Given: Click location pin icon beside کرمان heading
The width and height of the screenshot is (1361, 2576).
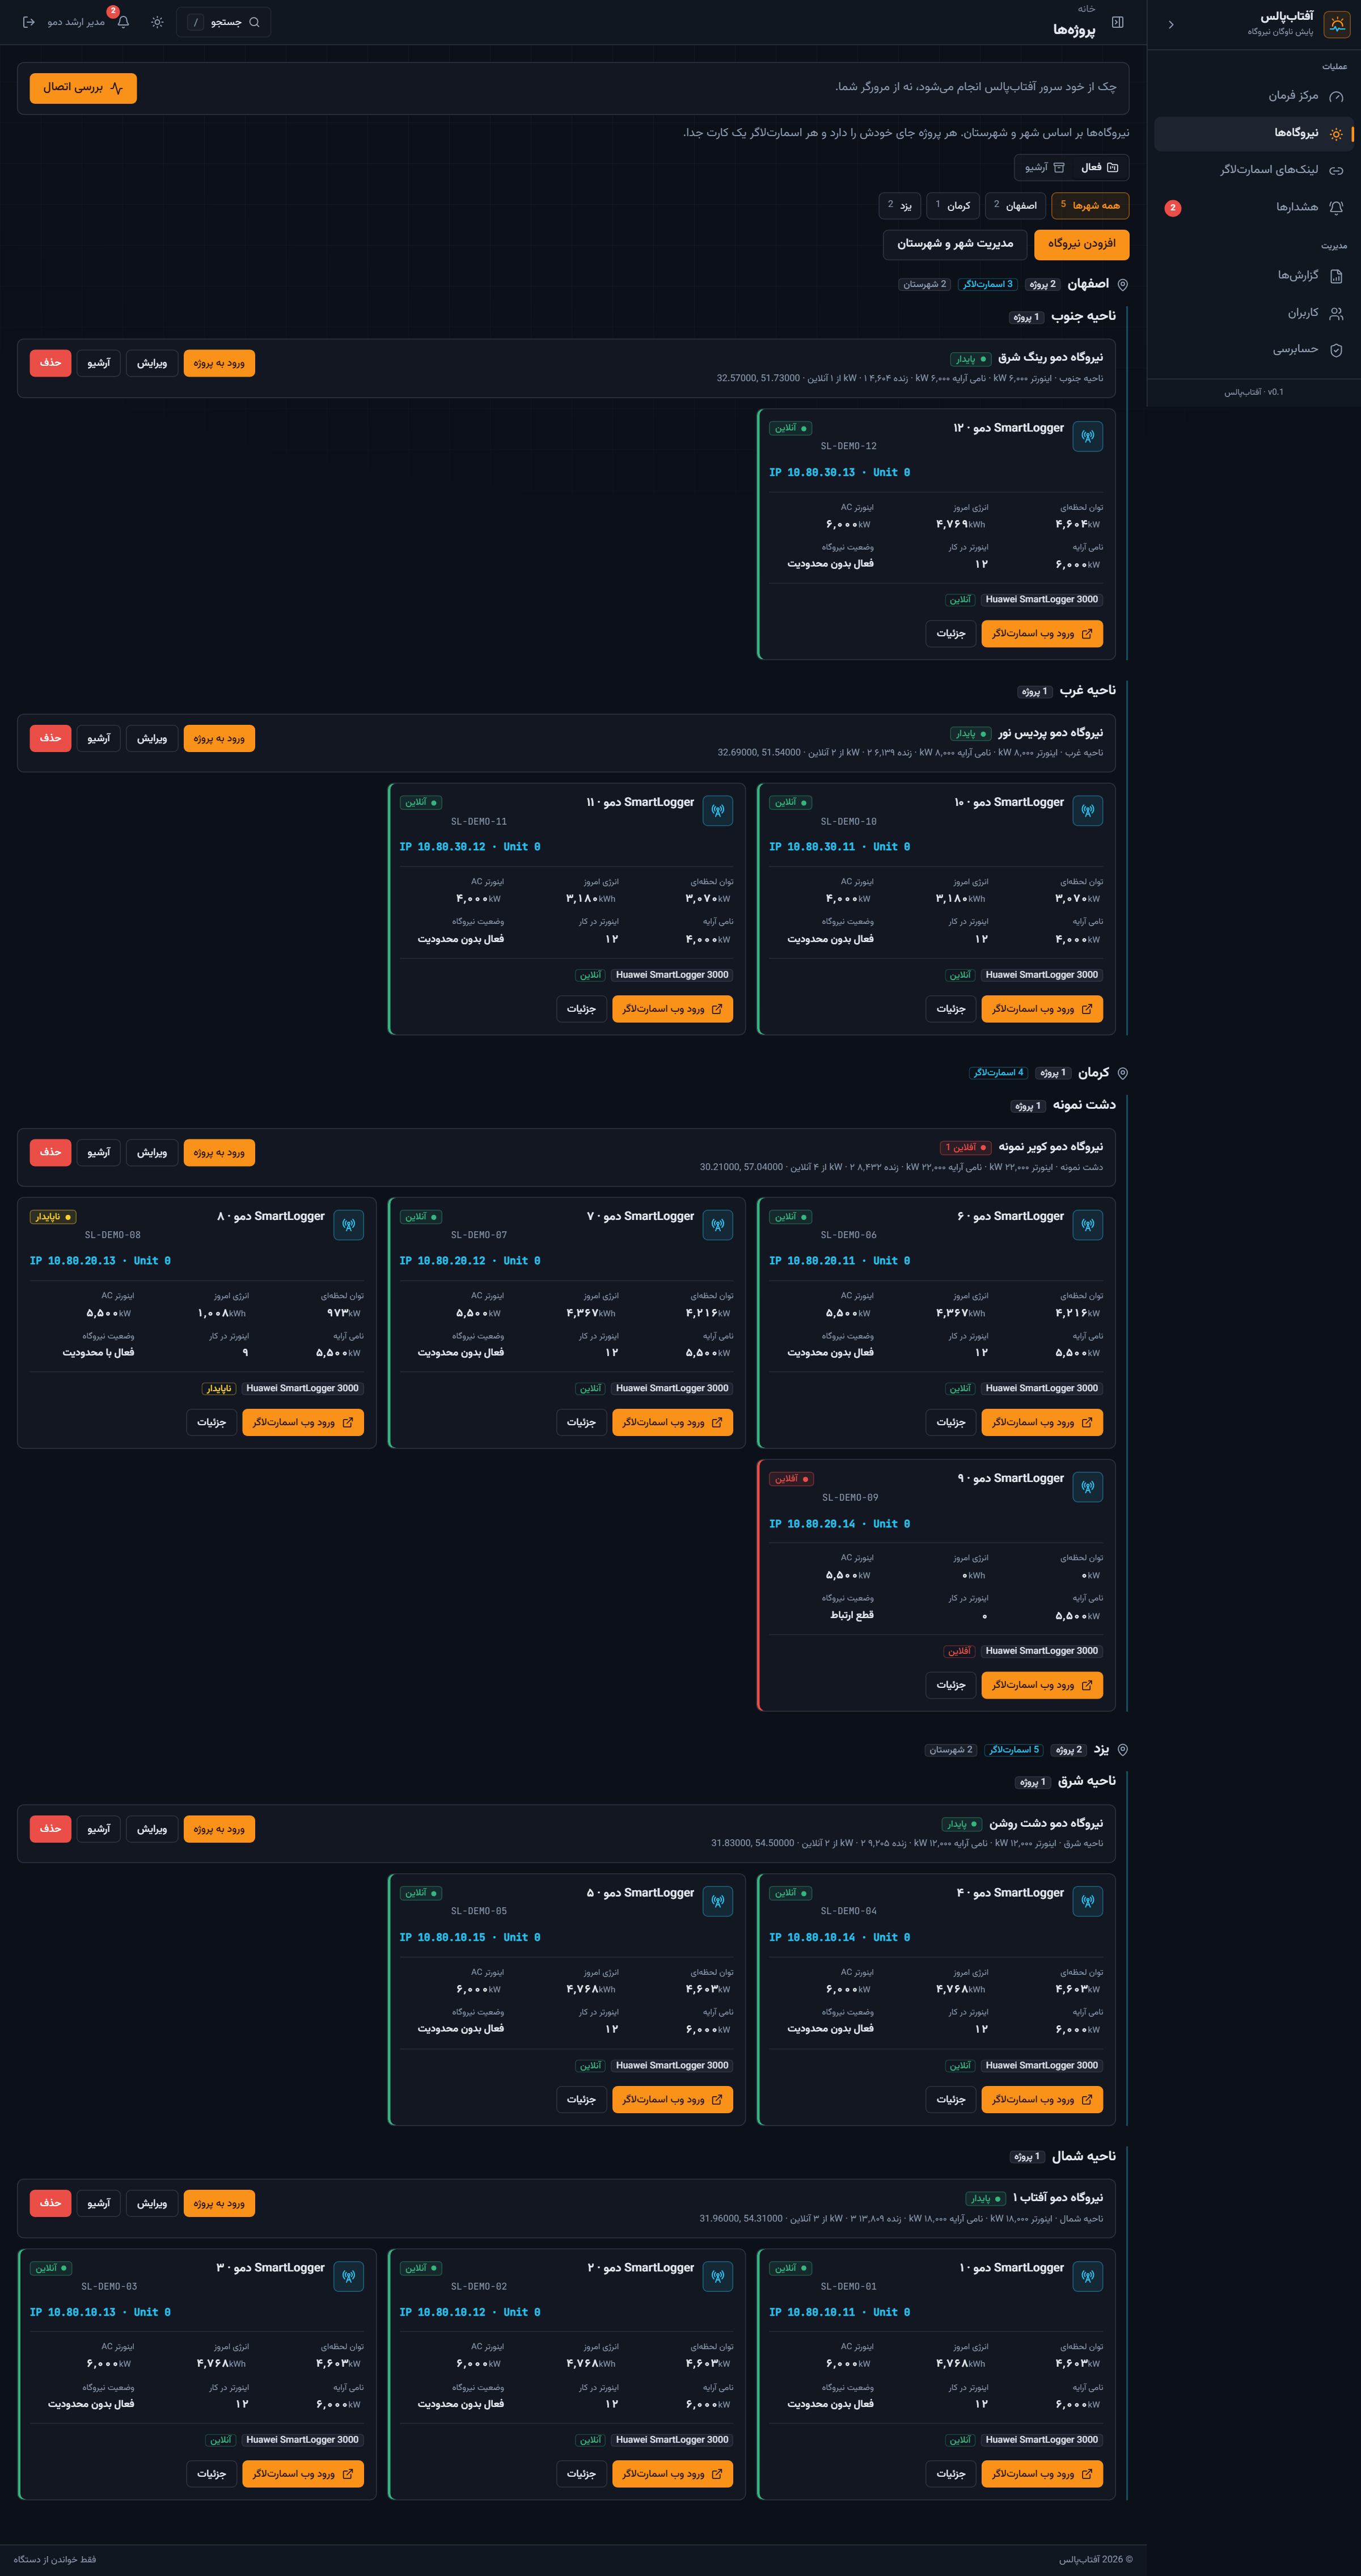Looking at the screenshot, I should [1122, 1073].
